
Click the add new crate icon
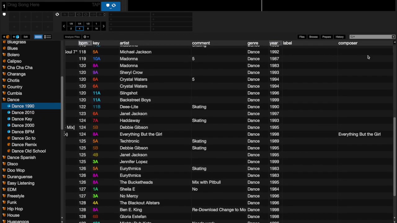[x=6, y=37]
